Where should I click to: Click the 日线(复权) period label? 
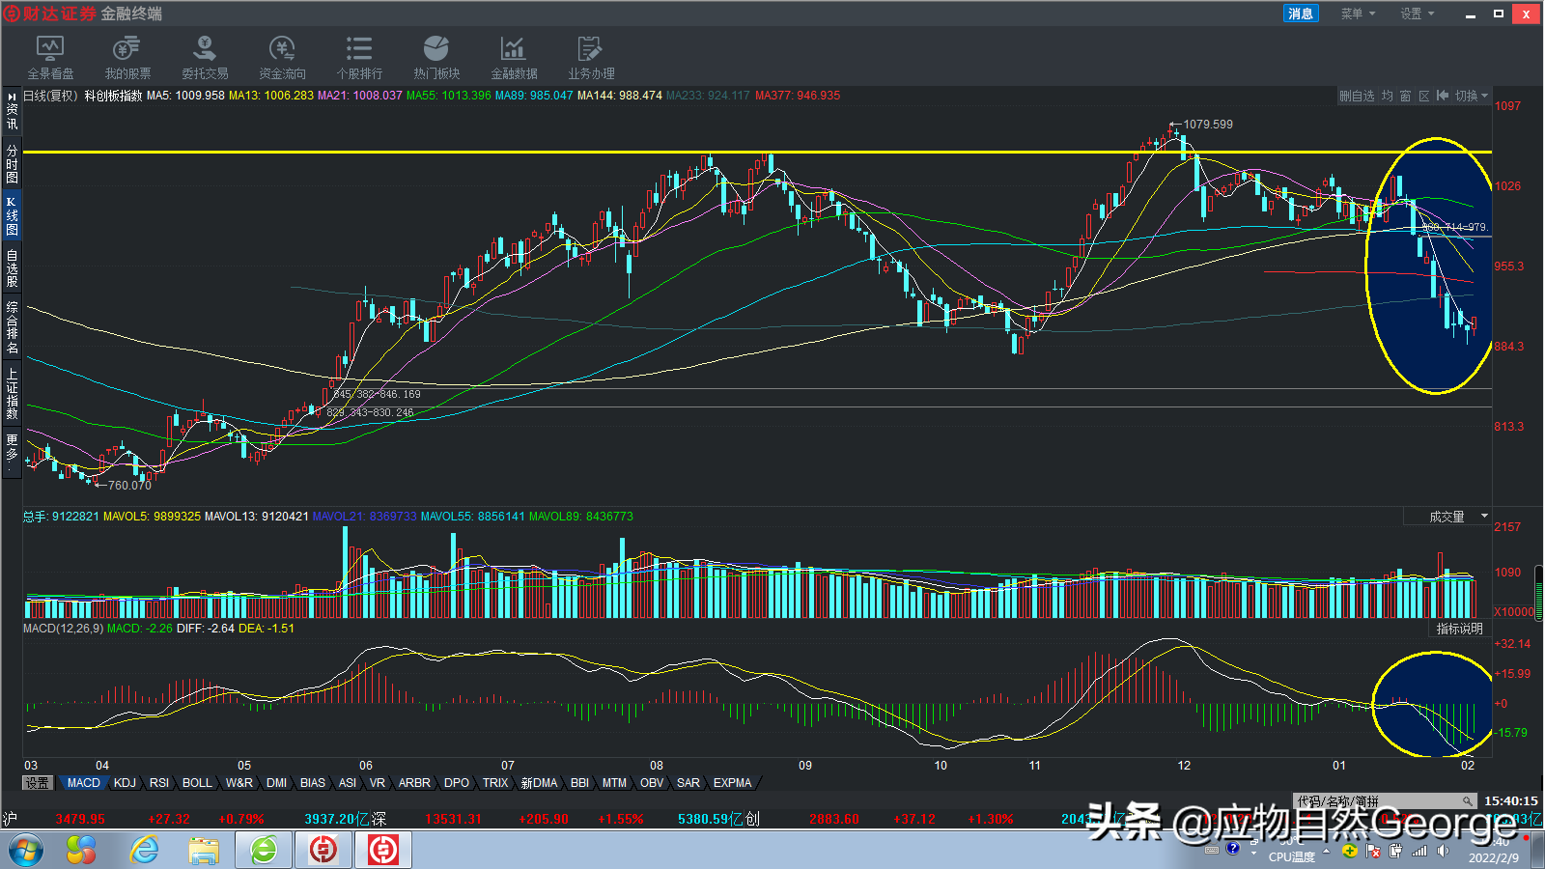[49, 96]
